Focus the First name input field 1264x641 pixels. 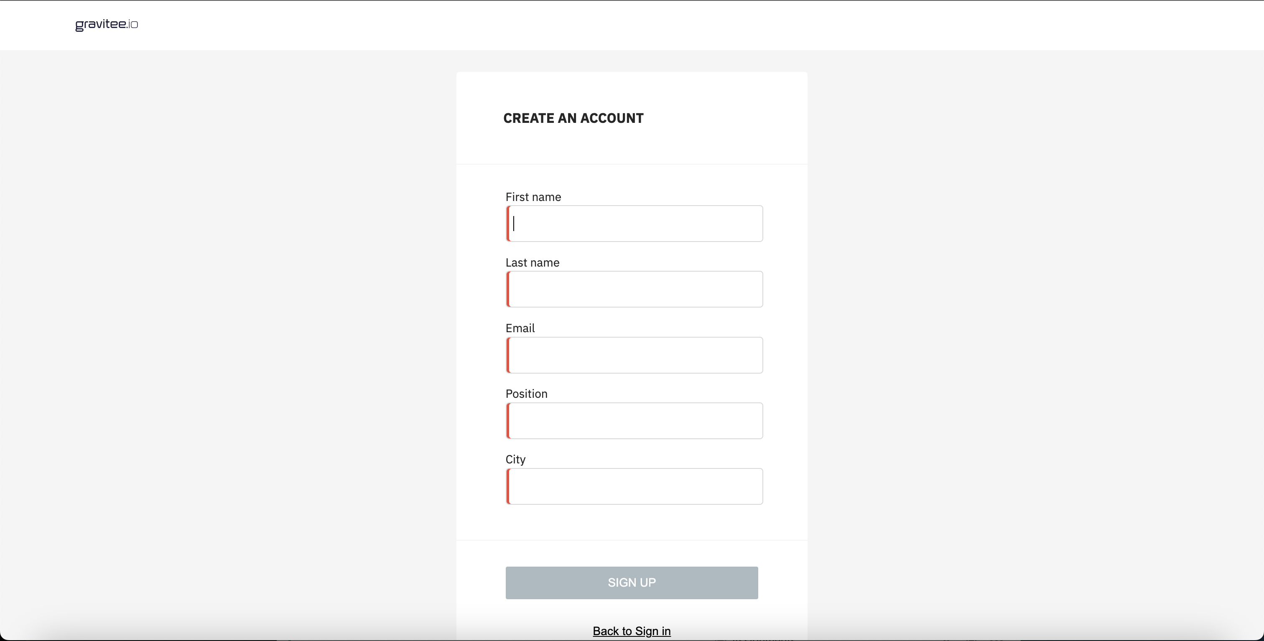[635, 224]
